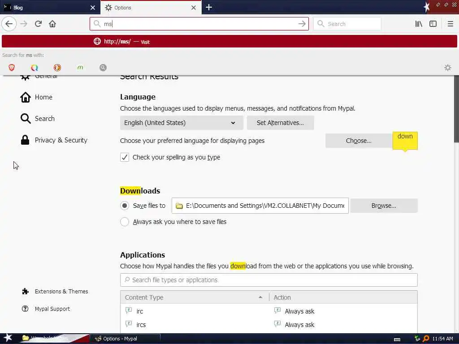Focus the toolbar Search box
This screenshot has height=344, width=459.
click(347, 24)
